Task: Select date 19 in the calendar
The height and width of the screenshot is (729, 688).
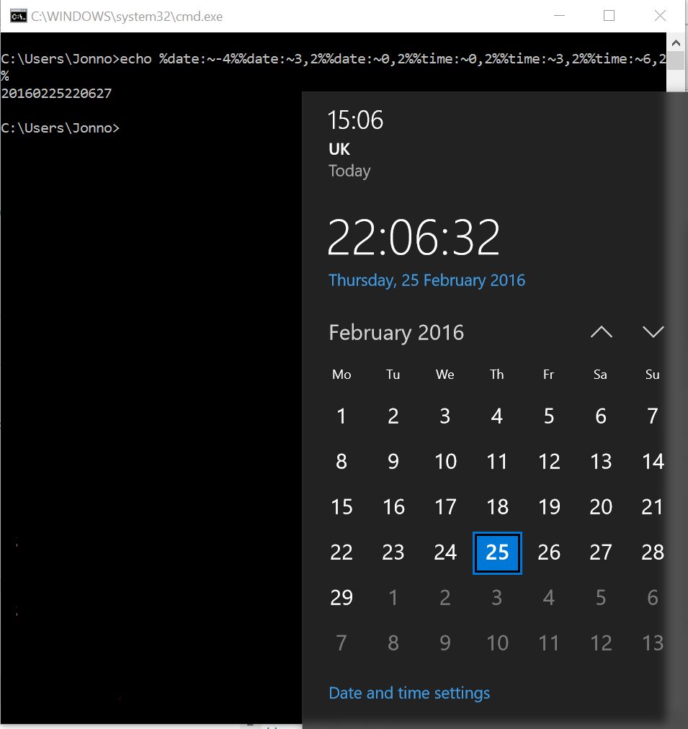Action: (549, 506)
